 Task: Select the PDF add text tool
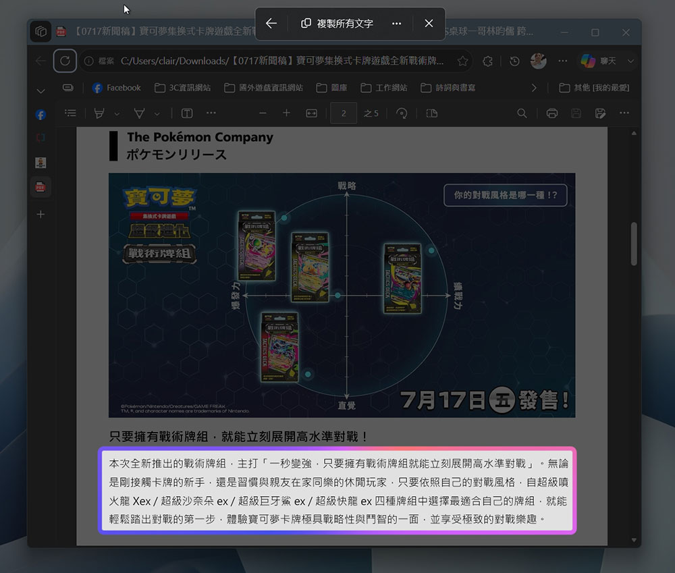point(187,113)
